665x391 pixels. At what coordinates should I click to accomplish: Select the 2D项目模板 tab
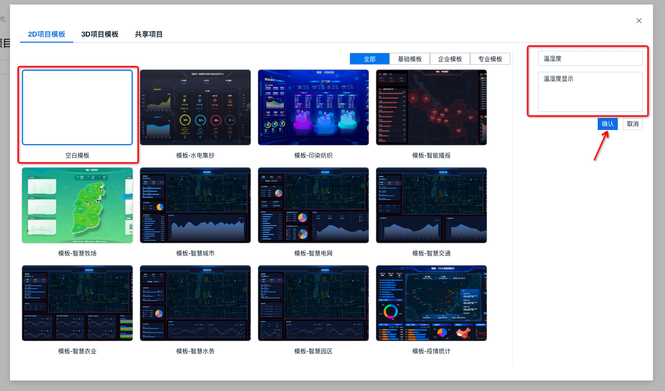point(47,34)
